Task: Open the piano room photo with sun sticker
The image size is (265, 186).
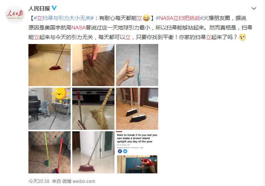Action: coord(50,109)
